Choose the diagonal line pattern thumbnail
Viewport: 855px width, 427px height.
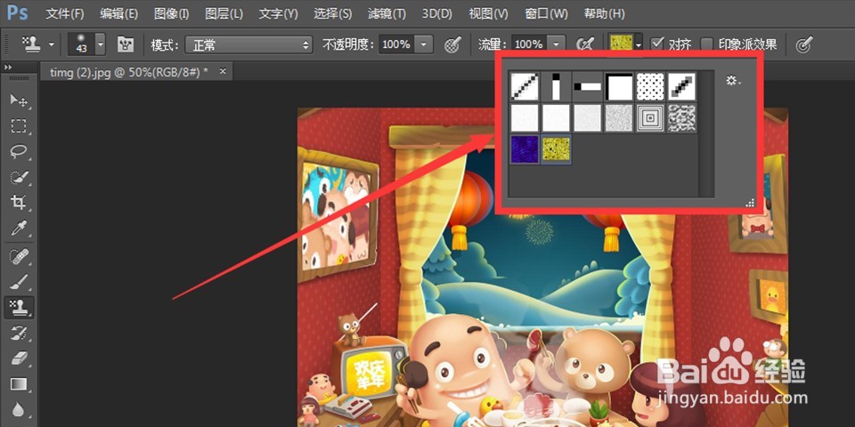525,86
